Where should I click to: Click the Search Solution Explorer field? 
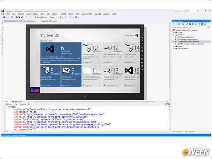(190, 27)
